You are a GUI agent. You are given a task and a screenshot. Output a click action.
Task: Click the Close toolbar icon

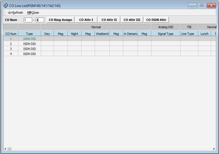point(29,13)
